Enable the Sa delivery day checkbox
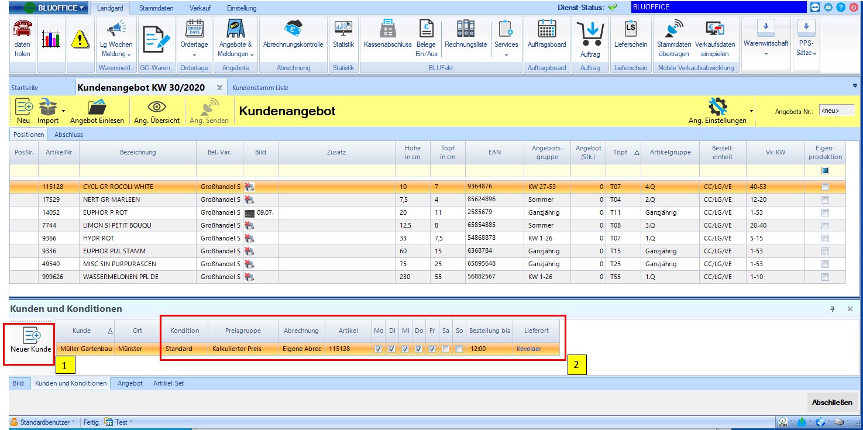This screenshot has width=863, height=430. pos(446,349)
